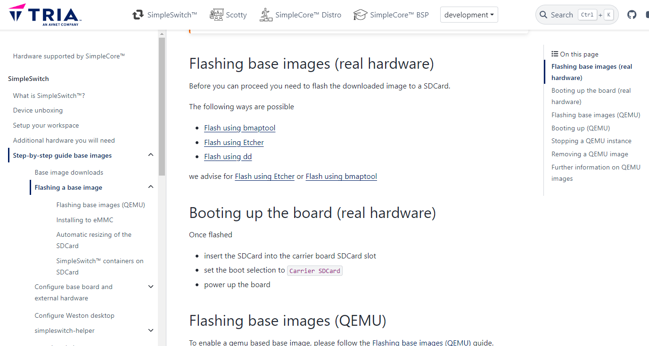Click the Booting up the board (real hardware) heading
The image size is (649, 346).
point(312,213)
